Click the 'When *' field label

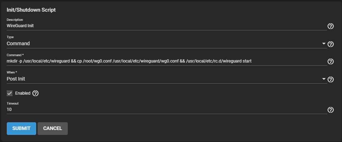coord(12,73)
